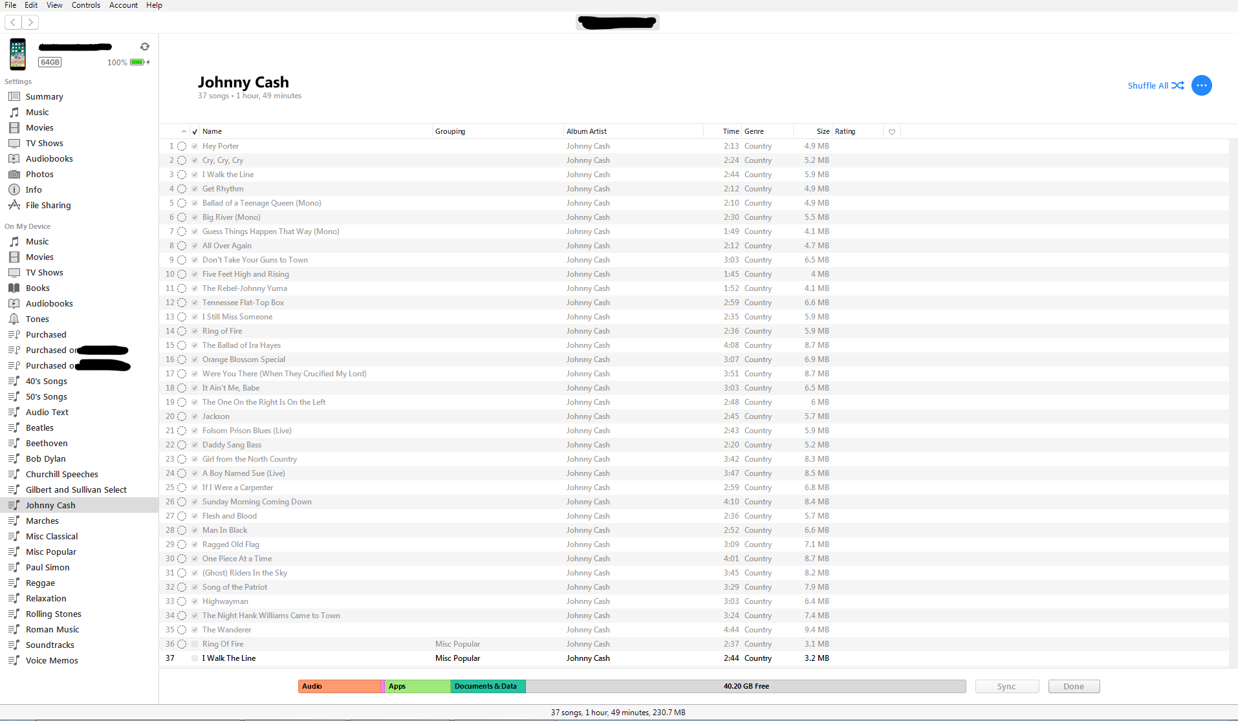The image size is (1238, 721).
Task: Open the Edit menu
Action: [31, 5]
